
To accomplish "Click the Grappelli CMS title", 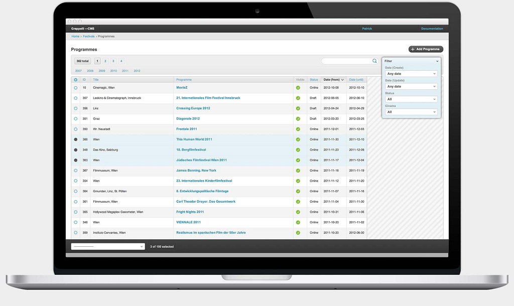I will [x=83, y=29].
